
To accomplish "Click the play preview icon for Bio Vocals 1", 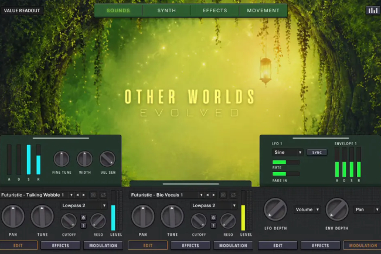I will tap(223, 195).
